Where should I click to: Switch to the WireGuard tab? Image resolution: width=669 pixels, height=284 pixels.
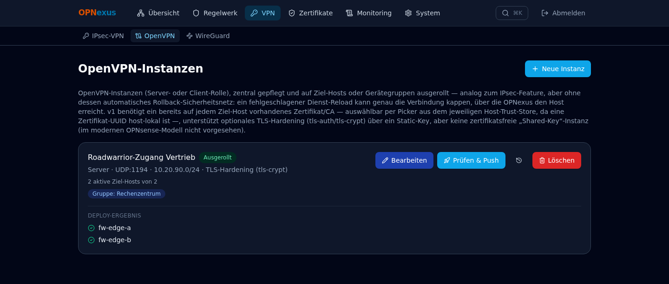click(208, 36)
